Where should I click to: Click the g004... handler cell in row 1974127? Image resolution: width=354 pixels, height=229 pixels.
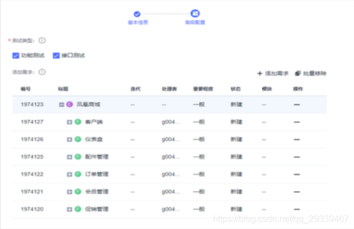(x=171, y=122)
